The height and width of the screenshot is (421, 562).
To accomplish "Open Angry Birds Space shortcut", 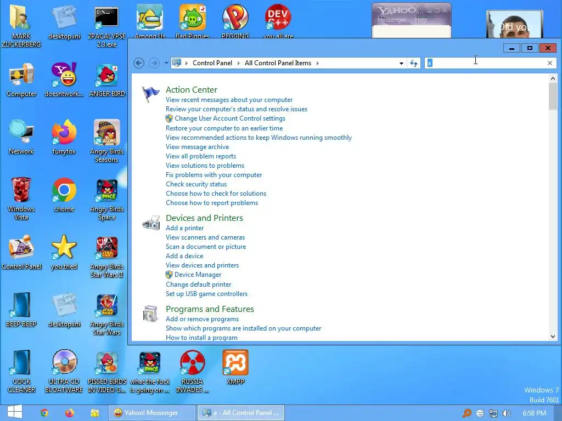I will click(x=106, y=199).
